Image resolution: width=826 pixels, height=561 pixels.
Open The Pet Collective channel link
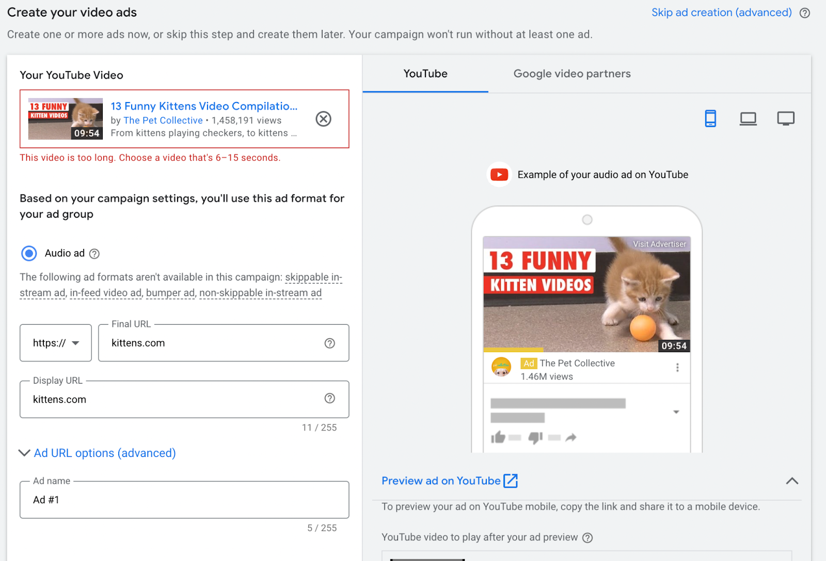pyautogui.click(x=163, y=120)
